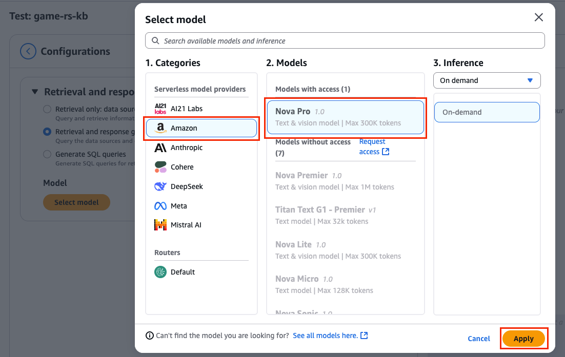Apply the selected model
Screen dimensions: 565x357
523,339
